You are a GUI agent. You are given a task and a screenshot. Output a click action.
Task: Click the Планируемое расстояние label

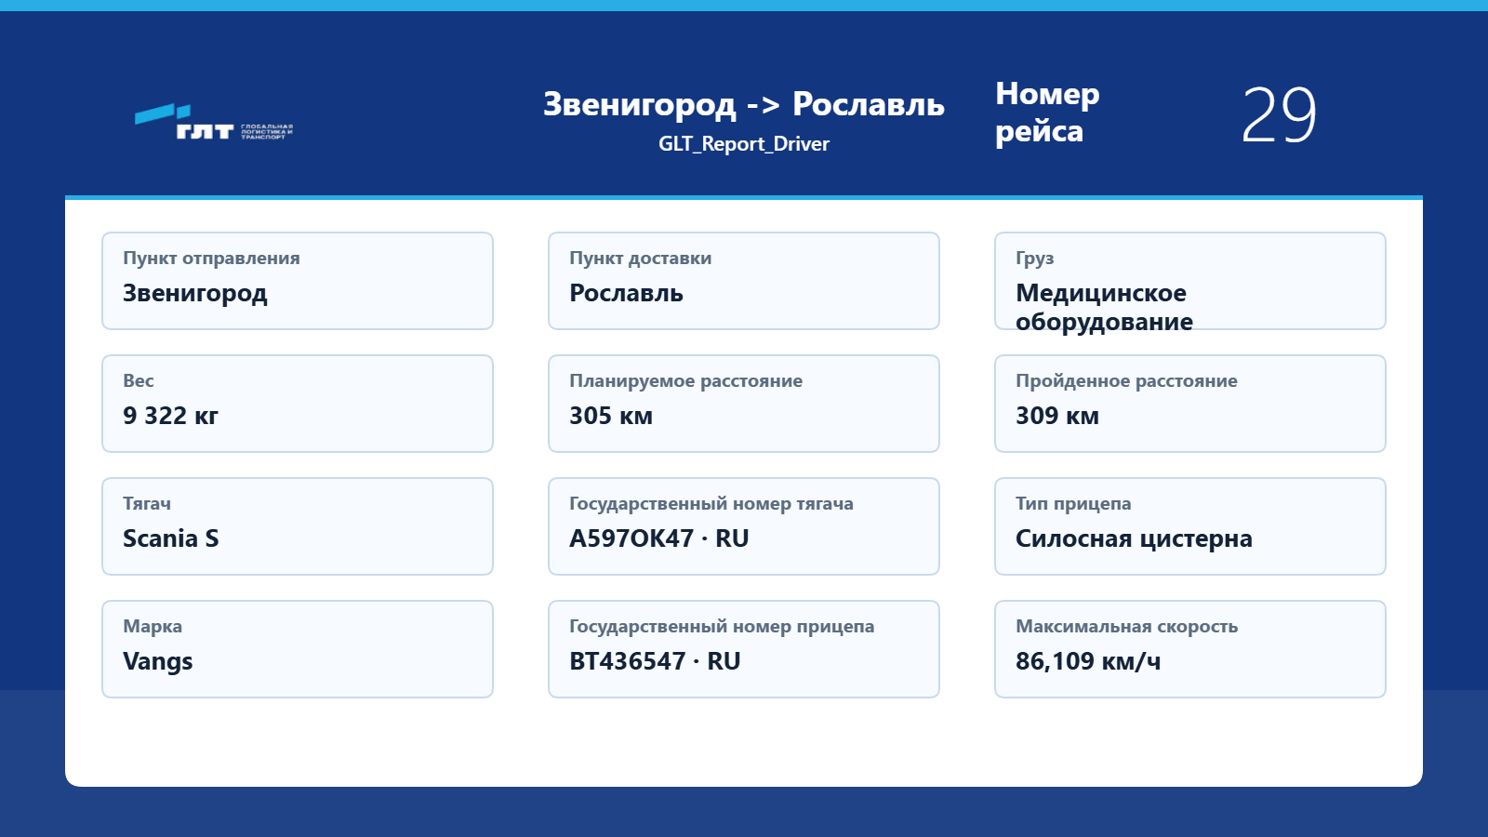click(685, 381)
